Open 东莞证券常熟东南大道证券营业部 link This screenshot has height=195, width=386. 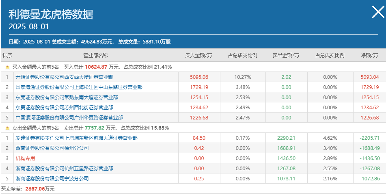pyautogui.click(x=67, y=97)
